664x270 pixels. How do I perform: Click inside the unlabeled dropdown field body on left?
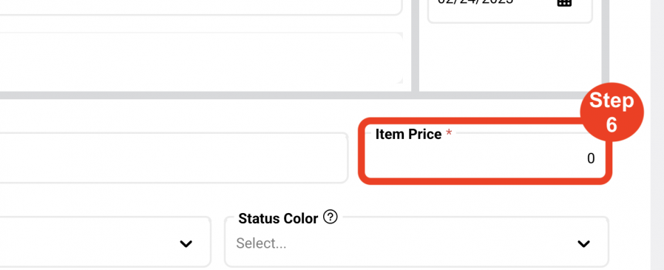[x=105, y=242]
